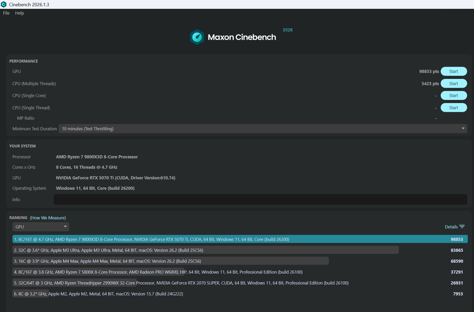
Task: Open the How We Measure link
Action: pyautogui.click(x=48, y=218)
